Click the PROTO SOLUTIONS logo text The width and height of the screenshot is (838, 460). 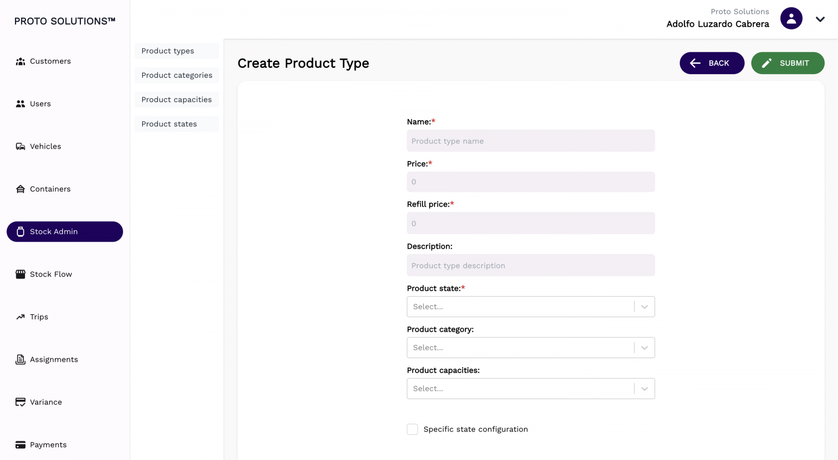(65, 21)
